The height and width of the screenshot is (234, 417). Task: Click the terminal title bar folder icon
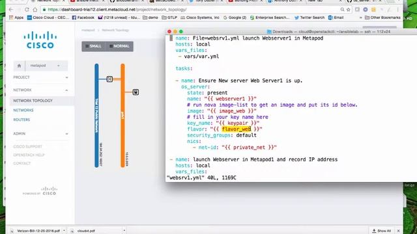point(269,32)
